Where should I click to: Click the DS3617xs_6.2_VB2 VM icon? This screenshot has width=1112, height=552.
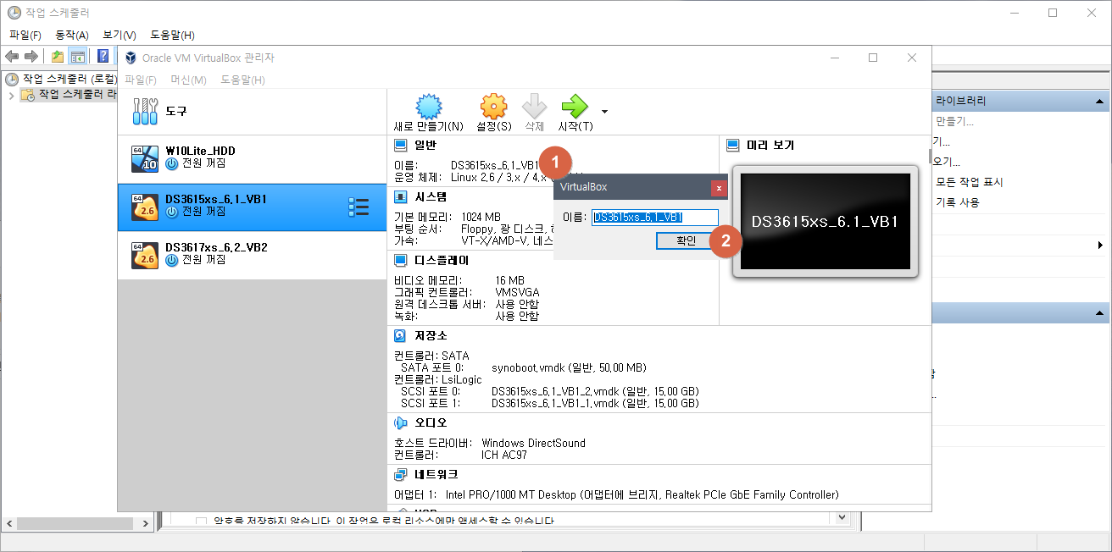[145, 255]
